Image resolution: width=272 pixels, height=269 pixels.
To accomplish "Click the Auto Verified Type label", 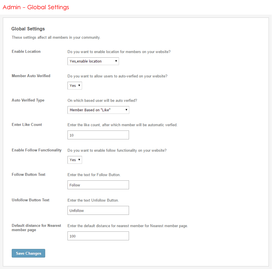I will (x=28, y=100).
